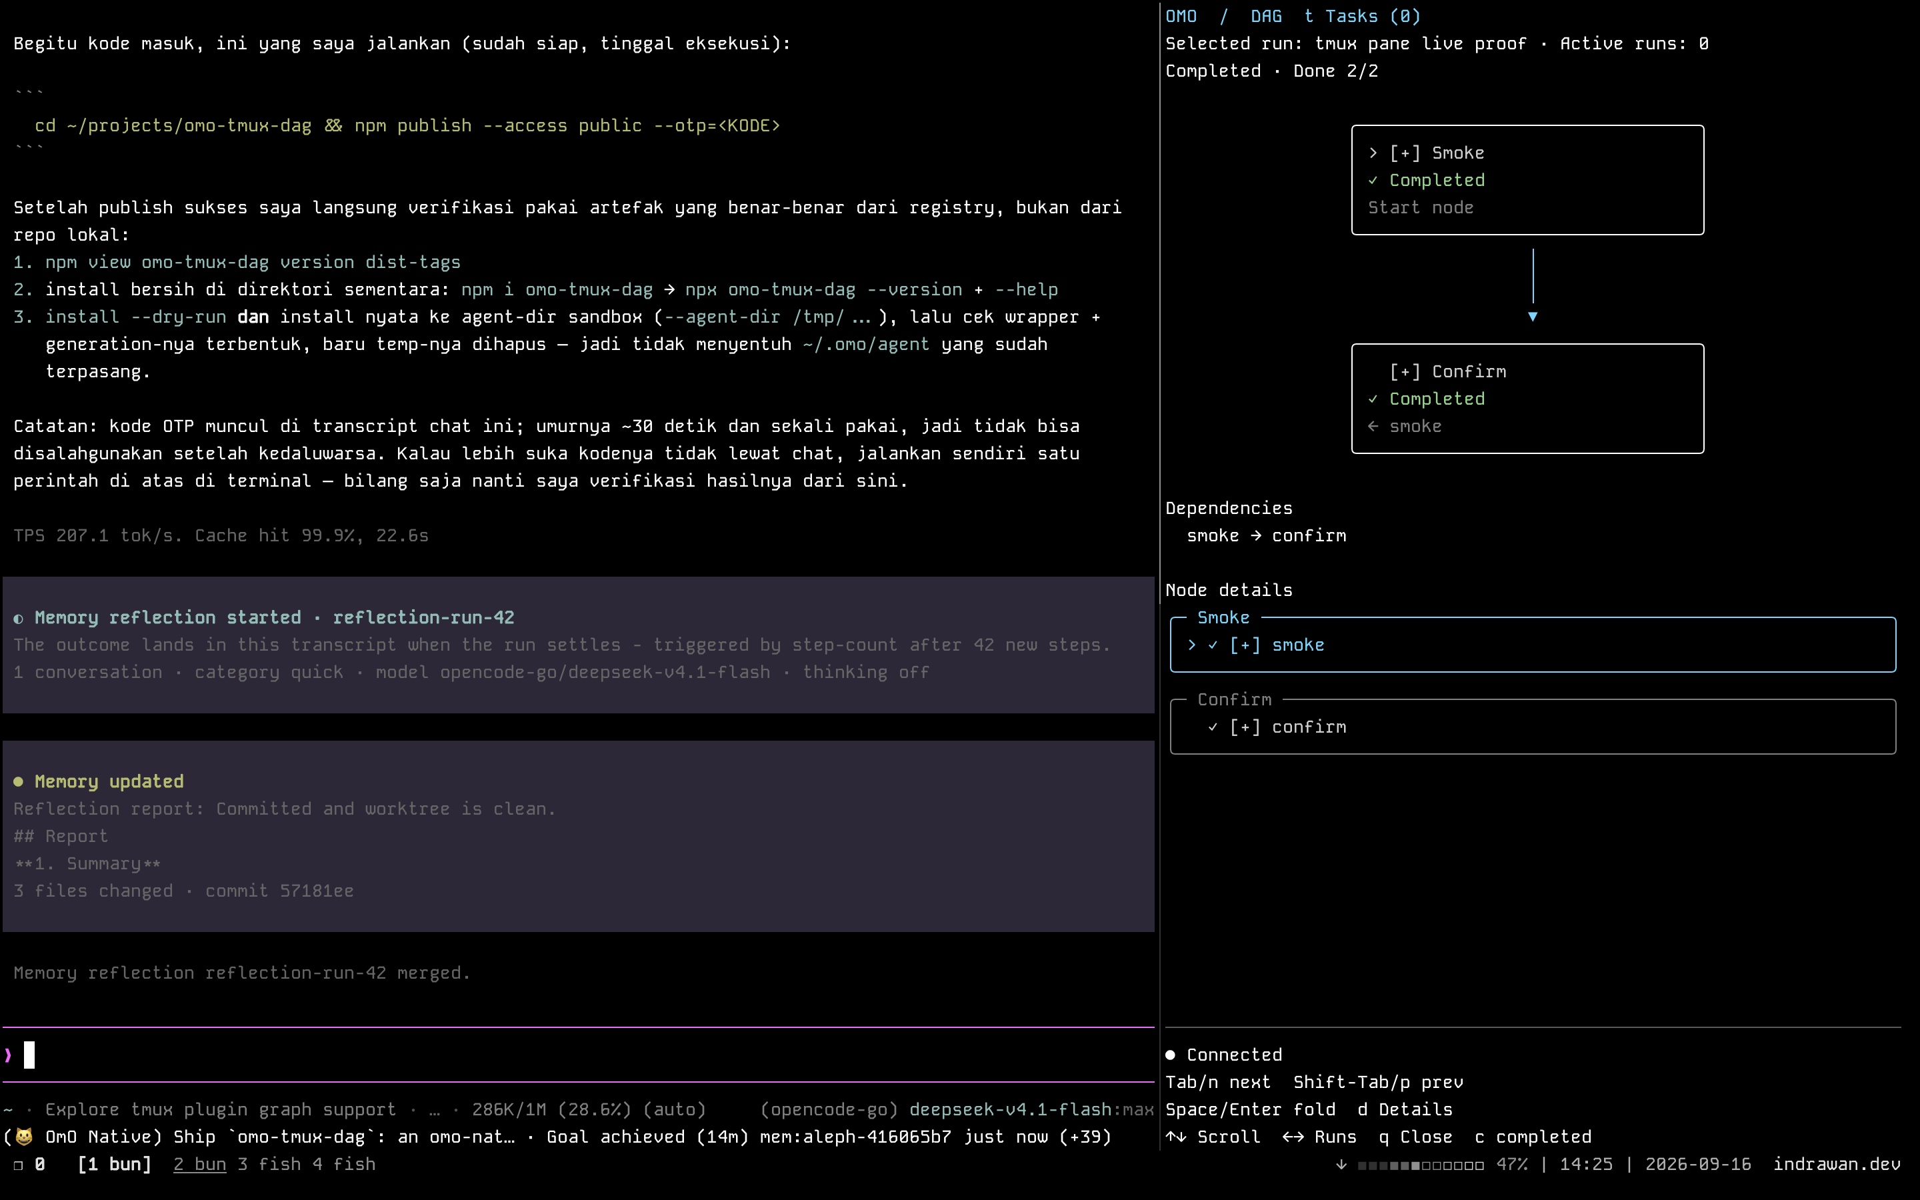Select the 'Memory reflection started · reflection-run-42' heading
Screen dimensions: 1920x1200
click(275, 617)
